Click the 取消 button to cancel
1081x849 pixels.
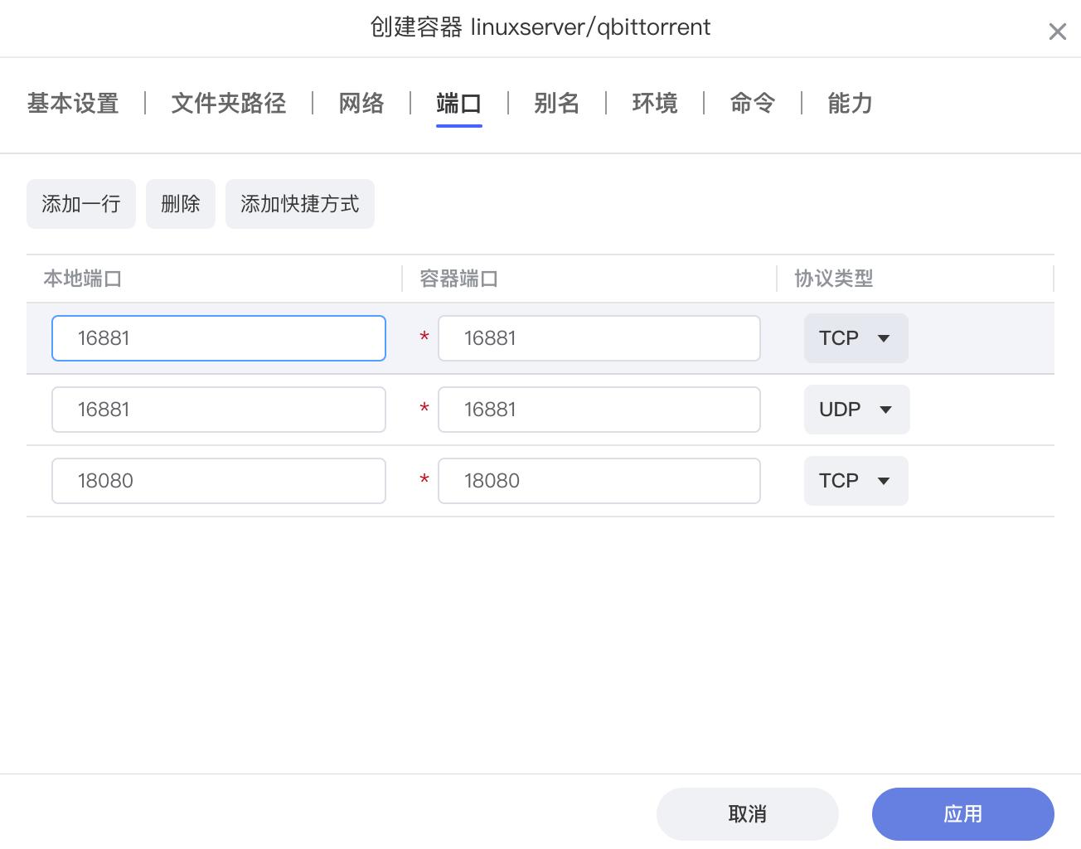click(747, 813)
